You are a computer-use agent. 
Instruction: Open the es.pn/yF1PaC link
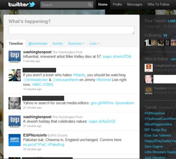pos(35,145)
